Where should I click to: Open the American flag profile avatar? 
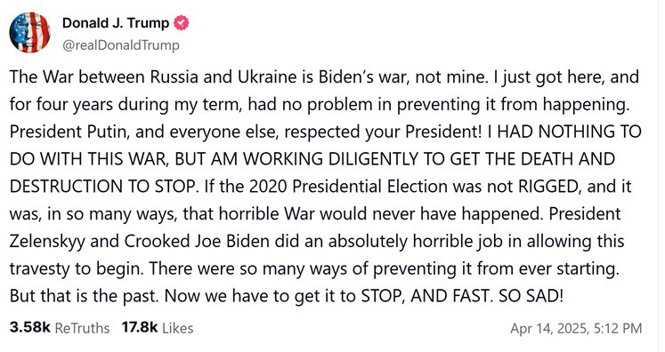(x=29, y=32)
